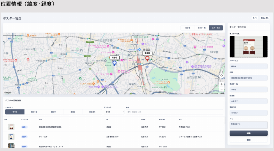
Task: Switch the map view to the ポスター版 tab
Action: pos(202,28)
